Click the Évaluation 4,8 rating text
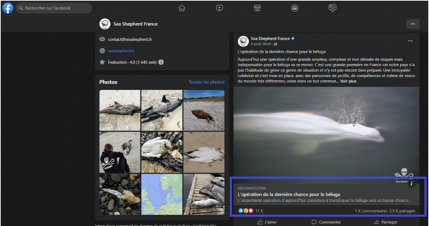 click(132, 62)
